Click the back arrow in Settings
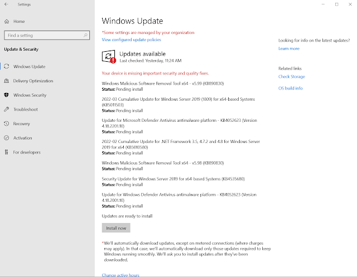Viewport: 357px width, 277px height. pyautogui.click(x=6, y=4)
